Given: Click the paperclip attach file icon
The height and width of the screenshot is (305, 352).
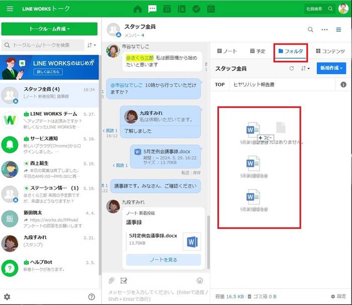Looking at the screenshot, I should [111, 280].
